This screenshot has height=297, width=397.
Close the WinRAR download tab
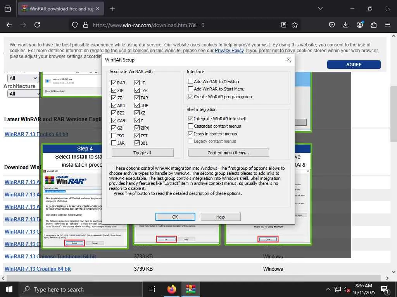(x=98, y=9)
